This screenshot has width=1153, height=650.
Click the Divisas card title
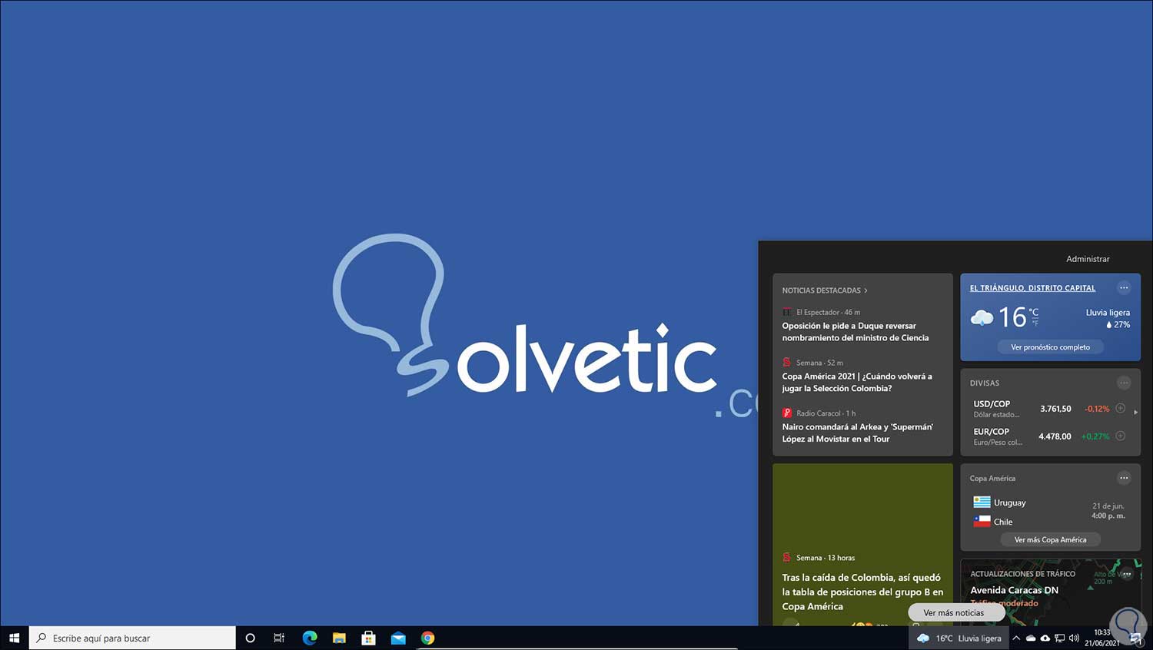(x=985, y=383)
